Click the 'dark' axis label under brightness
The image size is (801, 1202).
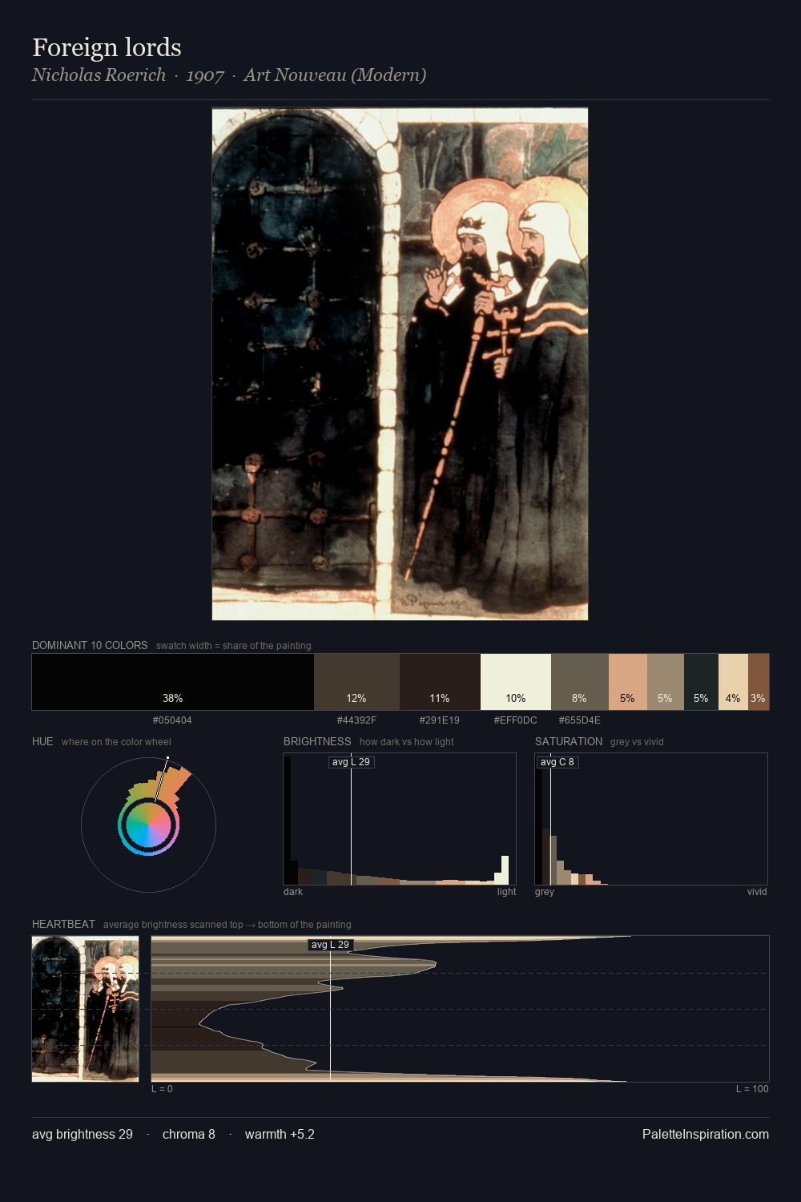click(293, 892)
